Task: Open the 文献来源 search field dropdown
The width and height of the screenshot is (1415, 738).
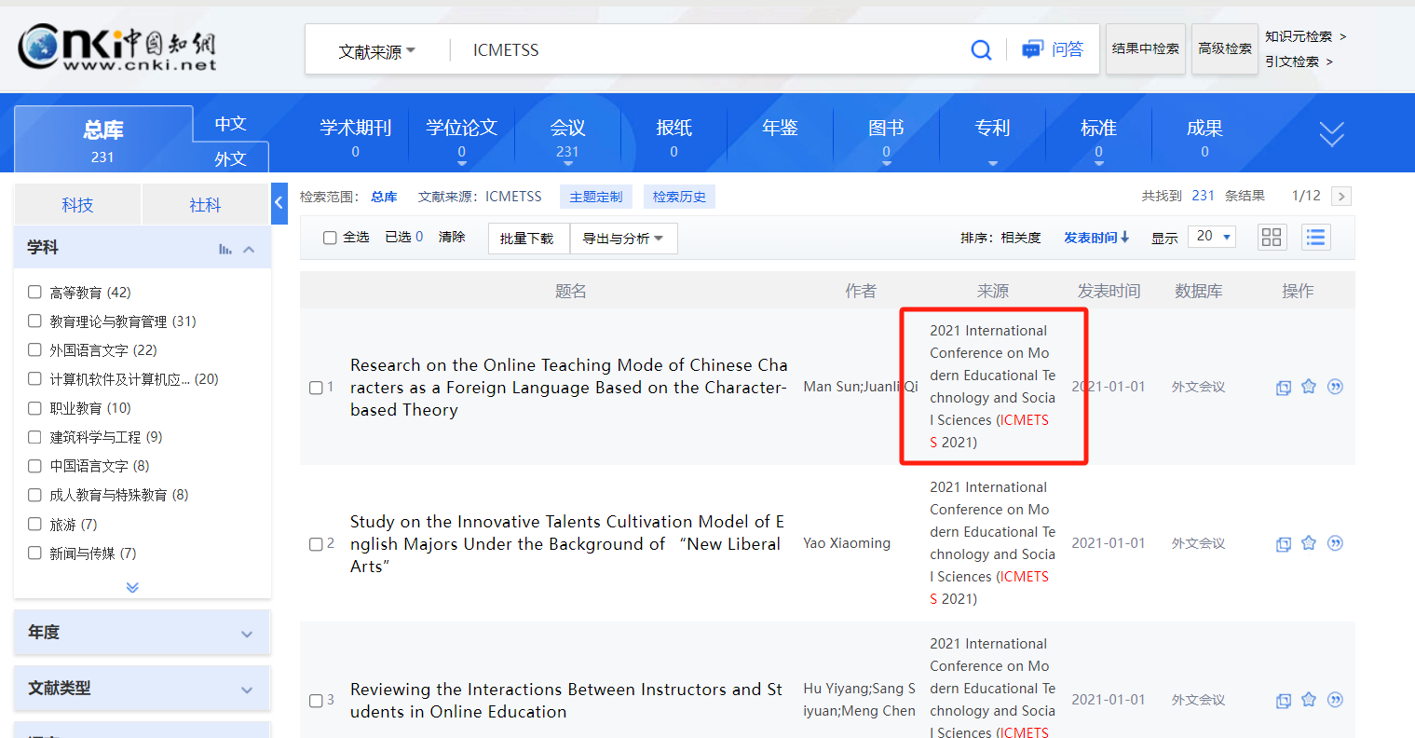Action: (376, 51)
